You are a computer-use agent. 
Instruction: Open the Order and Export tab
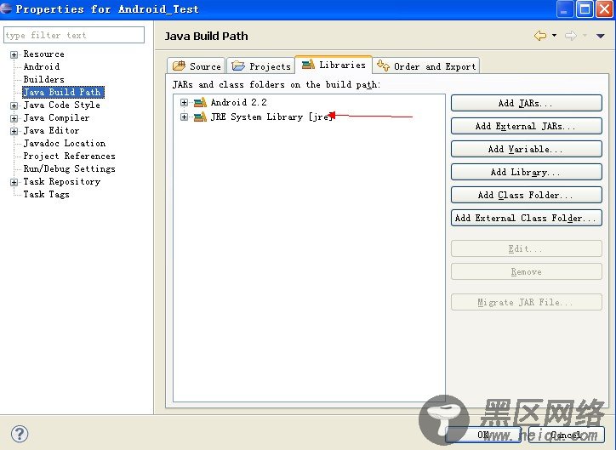tap(426, 66)
